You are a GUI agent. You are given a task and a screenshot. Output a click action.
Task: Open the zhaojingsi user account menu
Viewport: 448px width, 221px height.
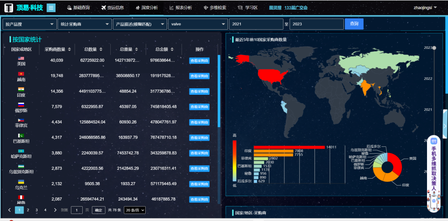click(x=425, y=7)
